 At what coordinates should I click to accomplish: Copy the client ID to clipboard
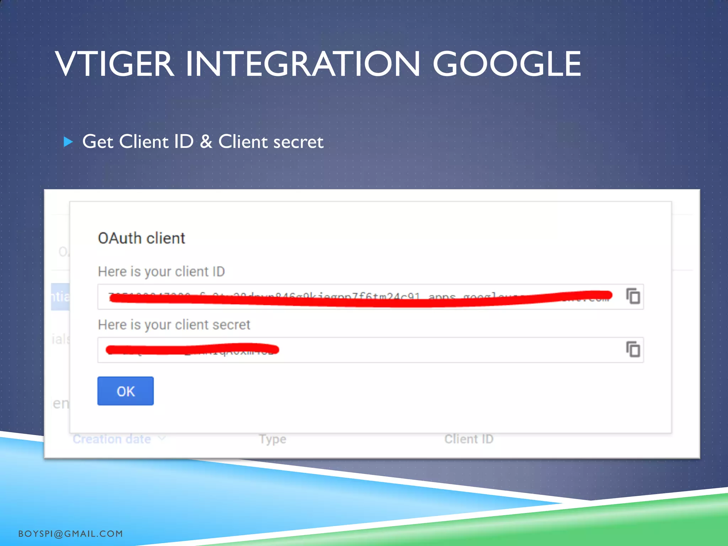[633, 296]
